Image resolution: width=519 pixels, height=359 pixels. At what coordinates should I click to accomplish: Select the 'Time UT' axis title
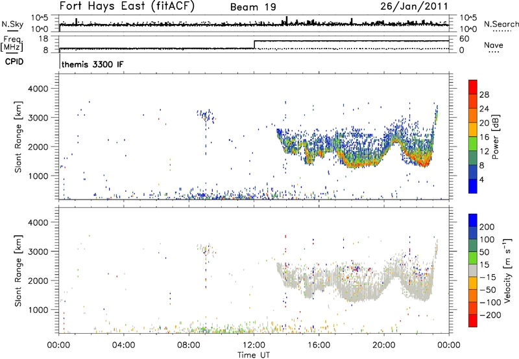coord(254,354)
